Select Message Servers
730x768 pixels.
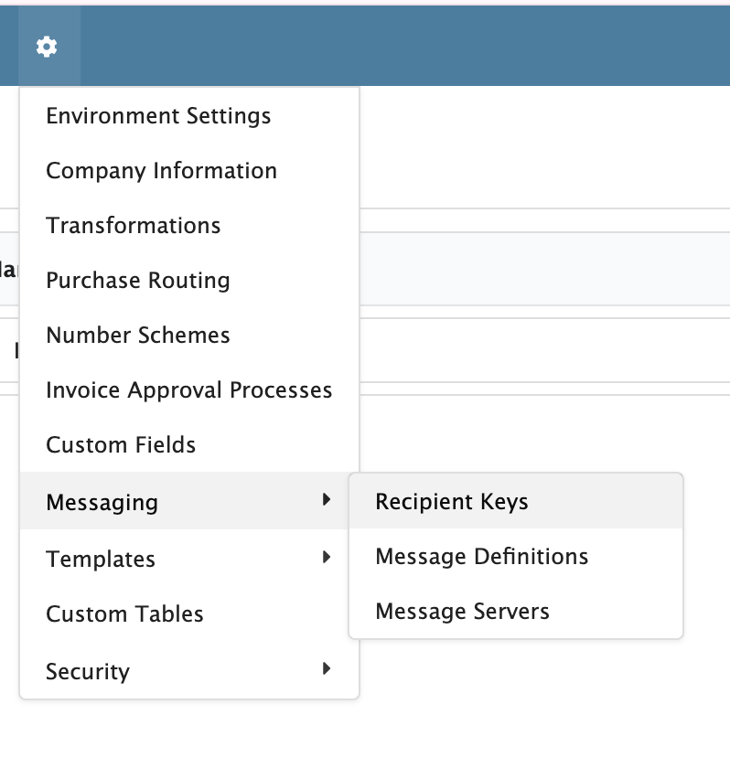(462, 611)
